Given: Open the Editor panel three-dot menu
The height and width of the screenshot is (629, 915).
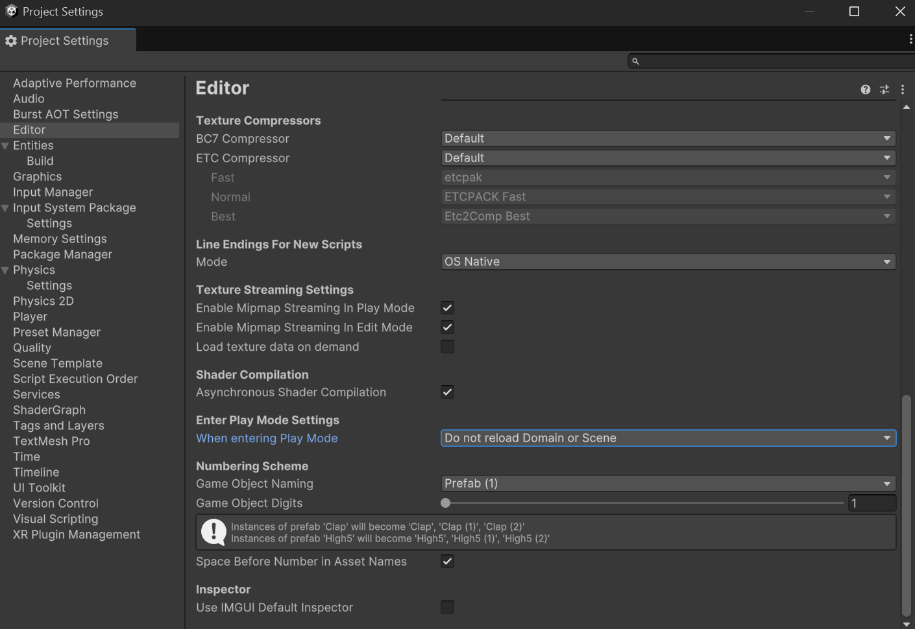Looking at the screenshot, I should click(903, 89).
